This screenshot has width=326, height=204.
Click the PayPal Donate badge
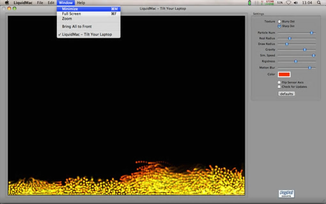pos(286,194)
